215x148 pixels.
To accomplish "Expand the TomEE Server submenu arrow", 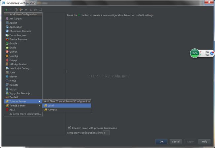I will (x=40, y=106).
